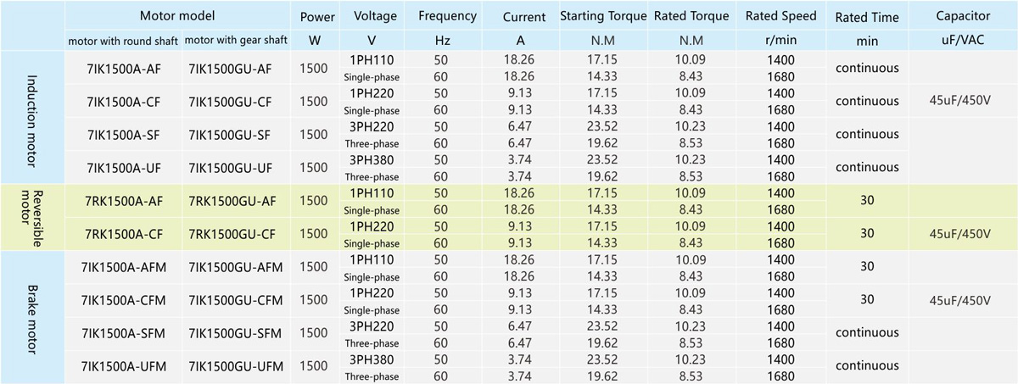This screenshot has height=384, width=1018.
Task: Select the Capacitor column header
Action: pos(963,16)
